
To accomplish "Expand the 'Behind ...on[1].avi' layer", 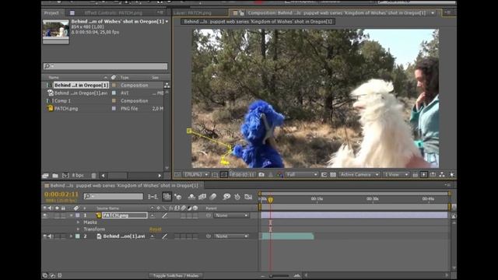I will click(71, 236).
